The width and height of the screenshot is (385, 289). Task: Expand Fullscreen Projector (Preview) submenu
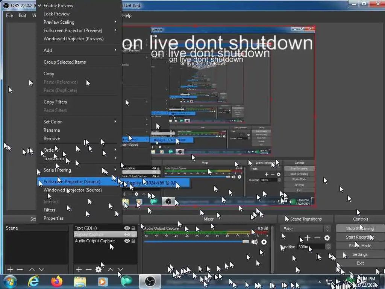click(79, 30)
